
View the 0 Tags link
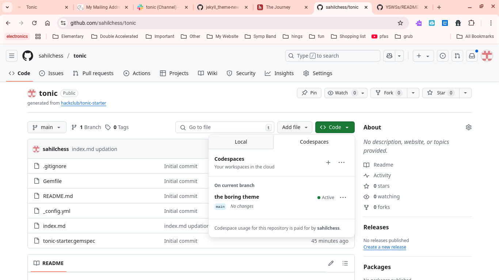point(117,127)
